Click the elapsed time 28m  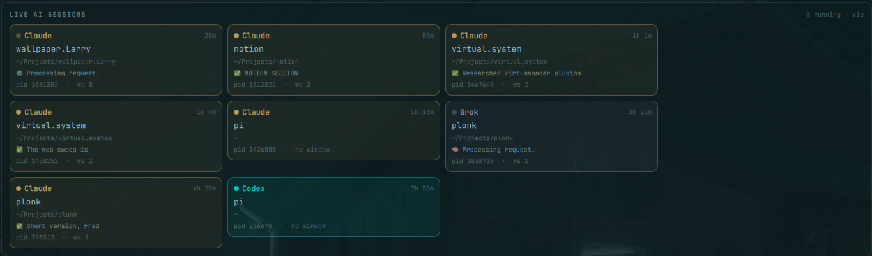pos(210,36)
